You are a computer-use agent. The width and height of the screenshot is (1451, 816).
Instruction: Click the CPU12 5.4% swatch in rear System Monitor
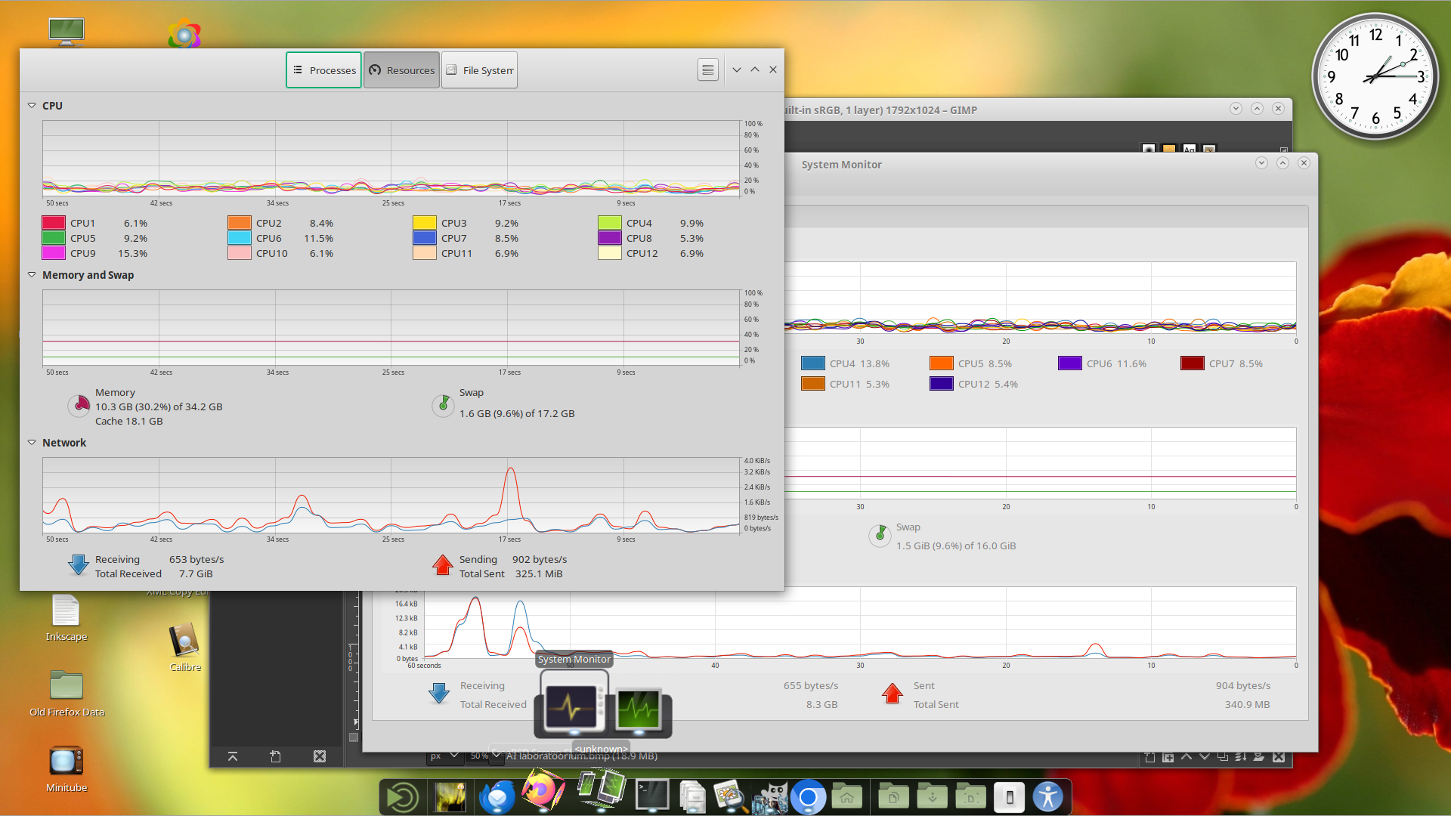coord(942,384)
